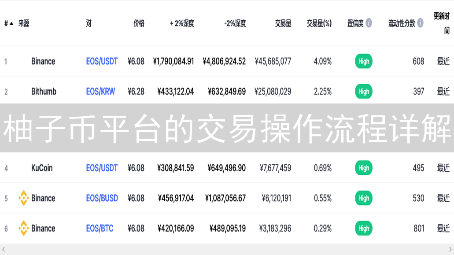Click the ¥6.28 price cell
Screen dimensions: 454x255
136,92
